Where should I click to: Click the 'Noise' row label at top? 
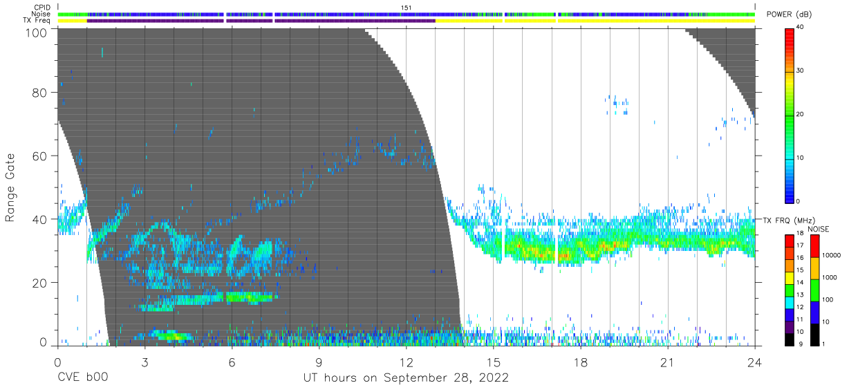click(x=42, y=14)
